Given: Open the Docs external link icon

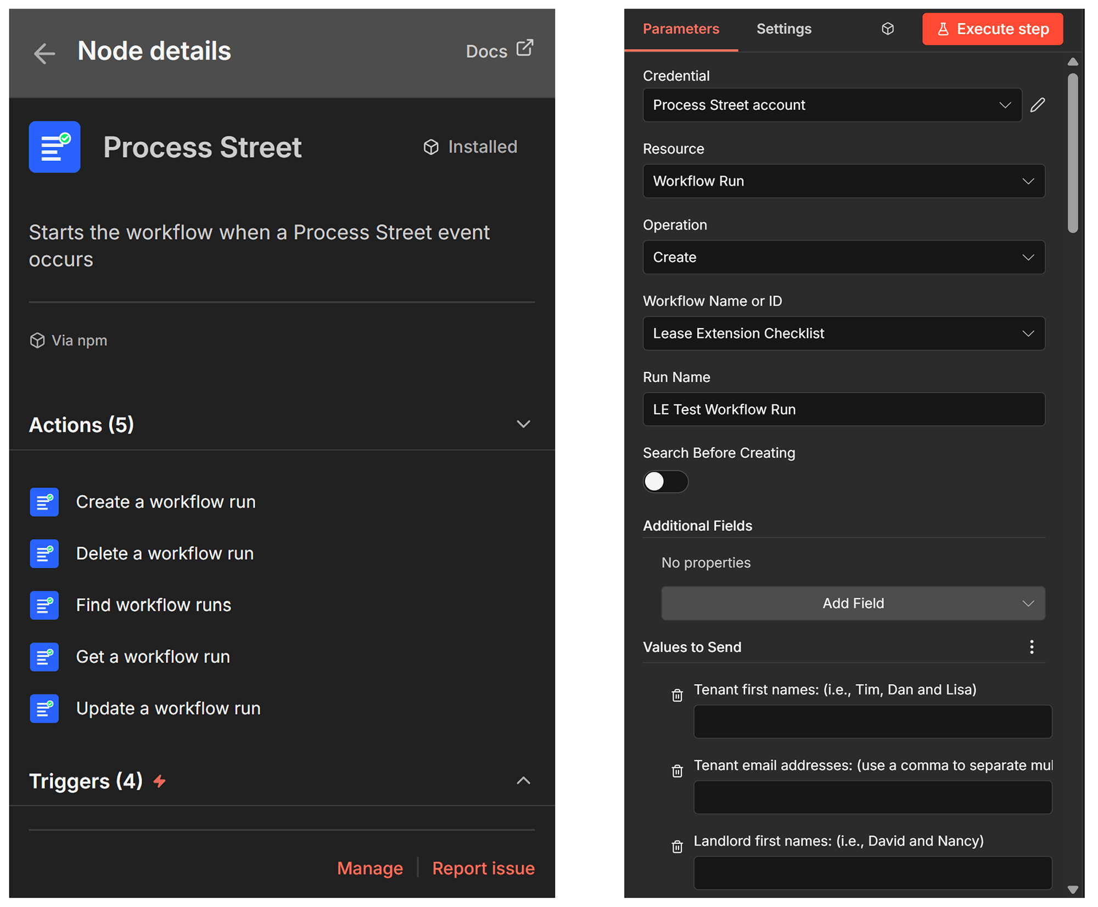Looking at the screenshot, I should click(525, 48).
